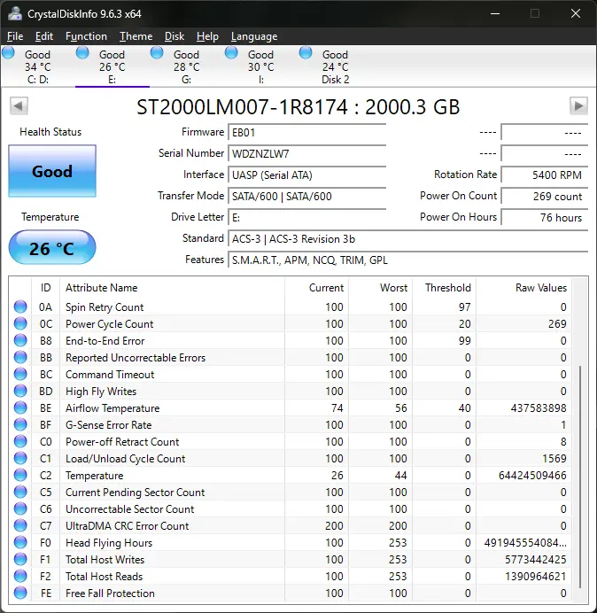The image size is (597, 613).
Task: Click the Serial Number WDZNZLW7 field
Action: 306,153
